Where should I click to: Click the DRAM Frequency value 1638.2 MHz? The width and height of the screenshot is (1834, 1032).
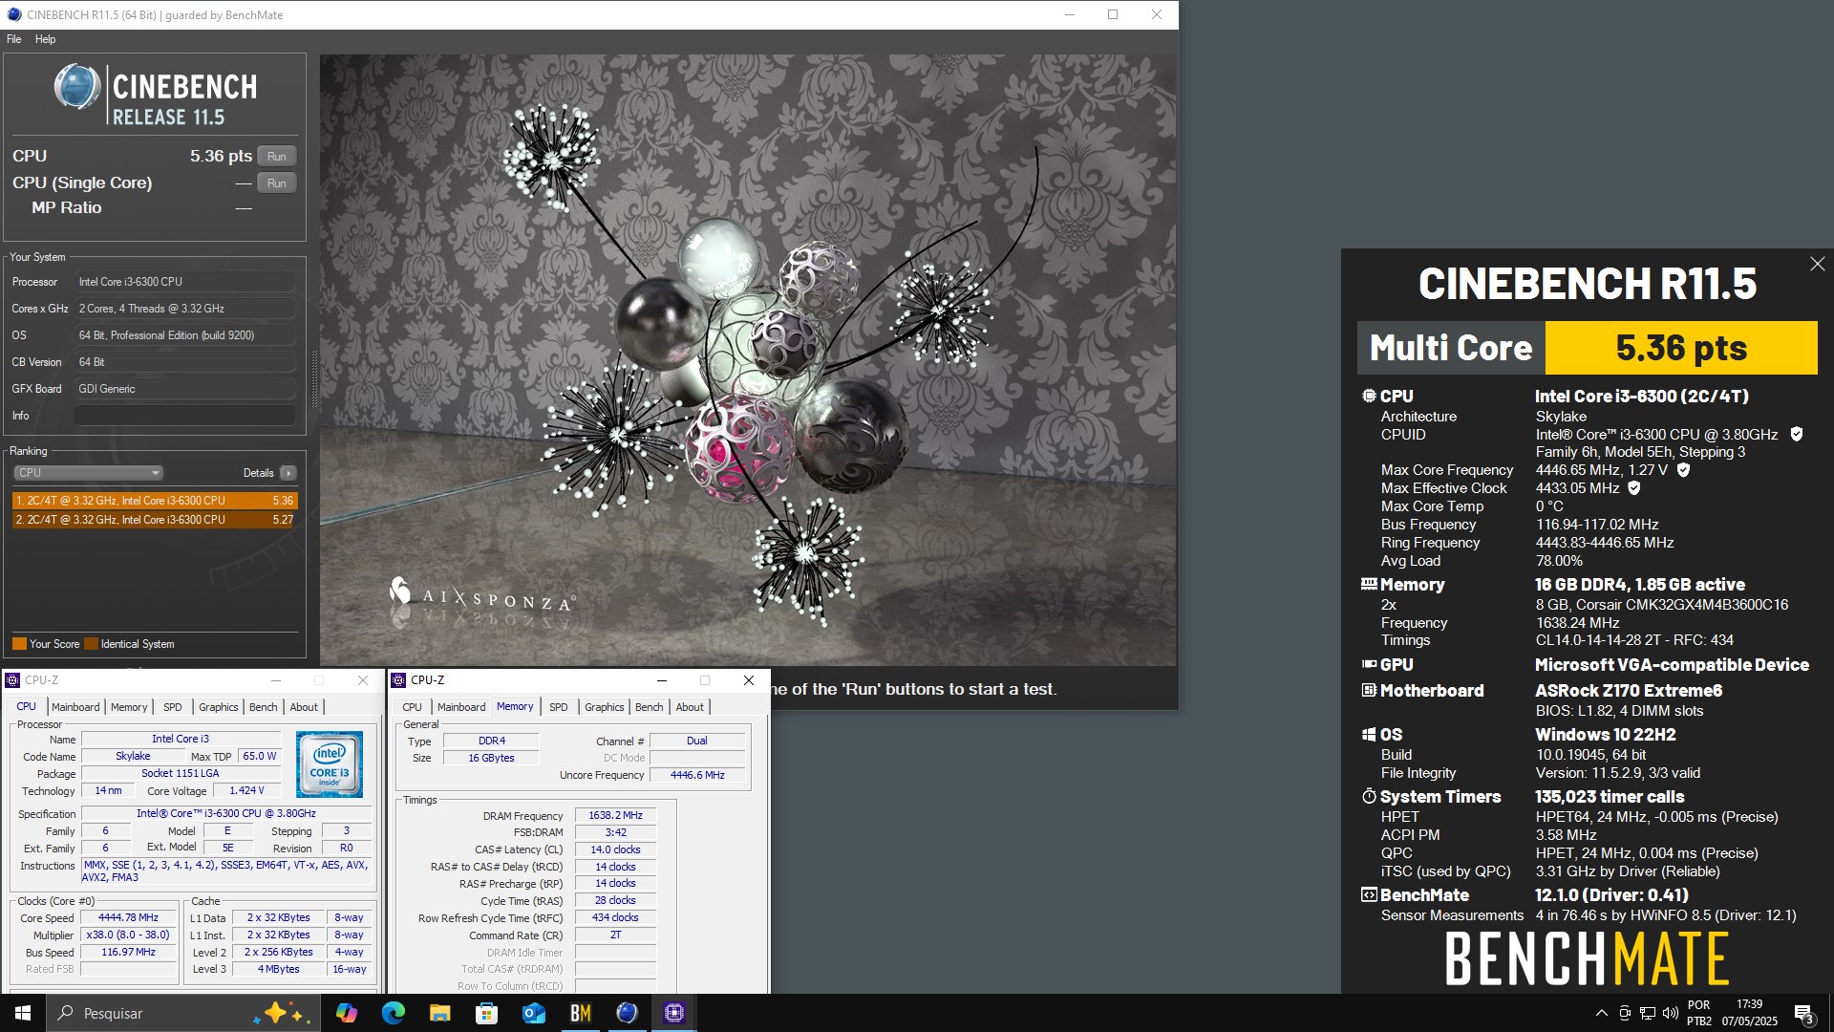click(615, 816)
